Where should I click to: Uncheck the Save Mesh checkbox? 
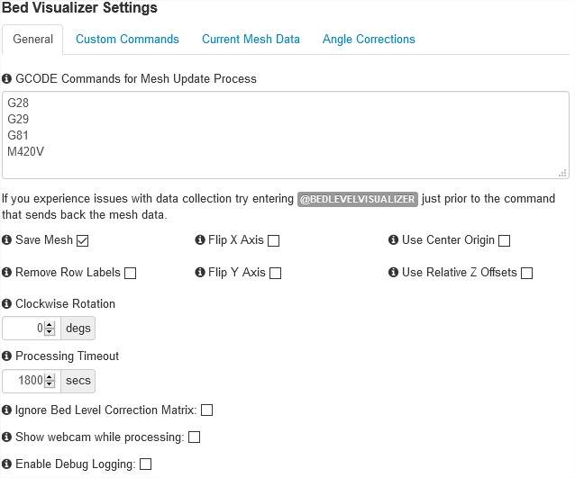click(x=83, y=241)
